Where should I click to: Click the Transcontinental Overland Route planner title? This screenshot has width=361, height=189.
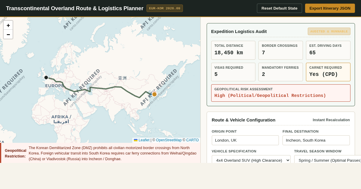click(x=75, y=8)
